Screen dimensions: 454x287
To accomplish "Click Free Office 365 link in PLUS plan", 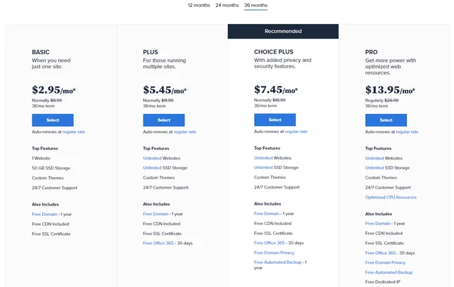I will point(158,243).
